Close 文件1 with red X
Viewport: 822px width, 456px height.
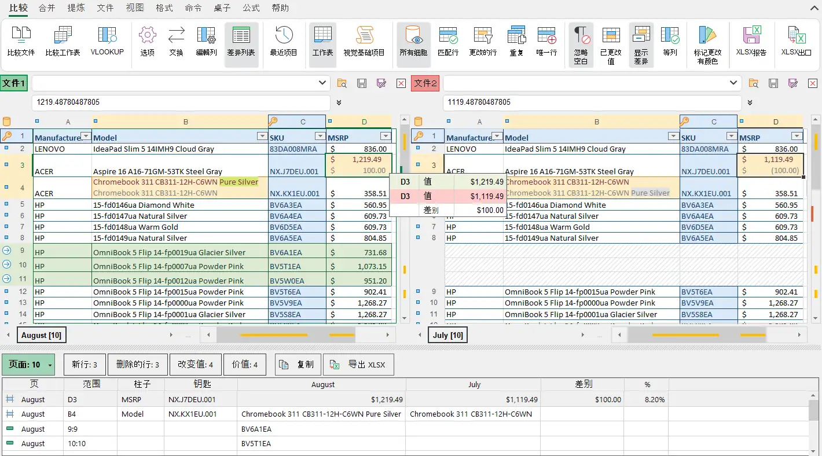click(x=401, y=83)
